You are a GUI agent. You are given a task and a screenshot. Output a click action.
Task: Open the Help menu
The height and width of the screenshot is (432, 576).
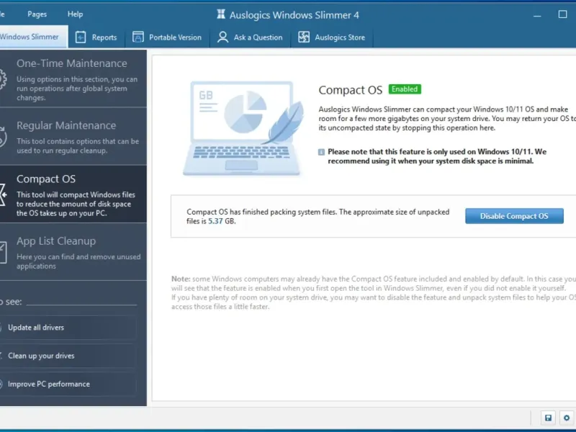coord(76,14)
